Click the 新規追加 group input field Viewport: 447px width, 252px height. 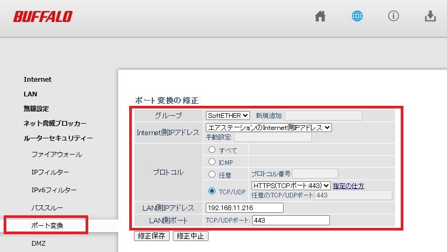click(x=324, y=115)
